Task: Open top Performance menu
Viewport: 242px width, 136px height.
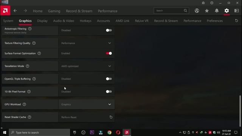Action: [107, 11]
